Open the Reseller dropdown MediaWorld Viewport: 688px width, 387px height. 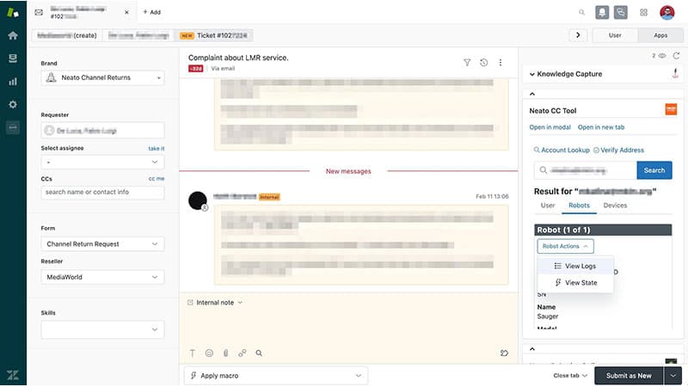102,277
